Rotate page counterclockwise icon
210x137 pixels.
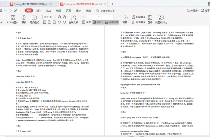[x=64, y=22]
